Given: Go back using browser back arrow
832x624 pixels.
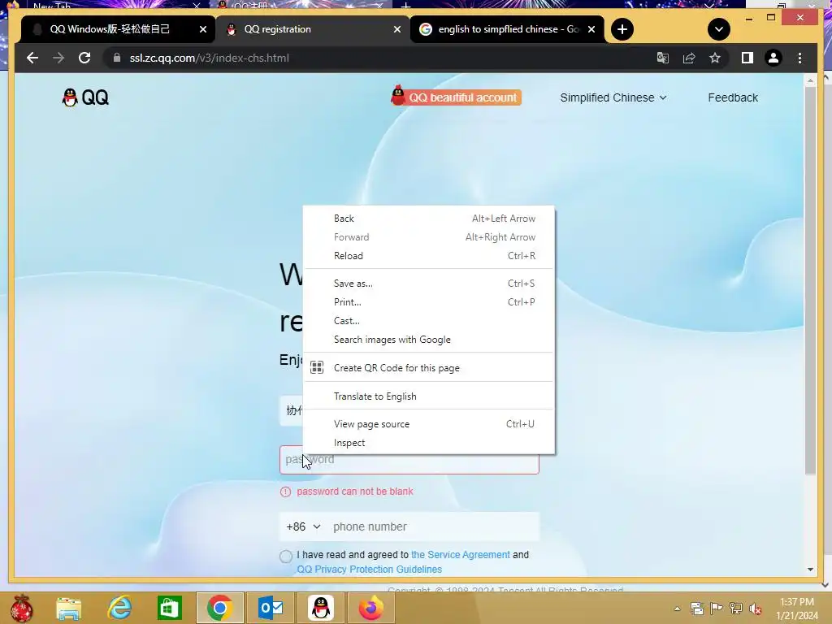Looking at the screenshot, I should [x=32, y=58].
